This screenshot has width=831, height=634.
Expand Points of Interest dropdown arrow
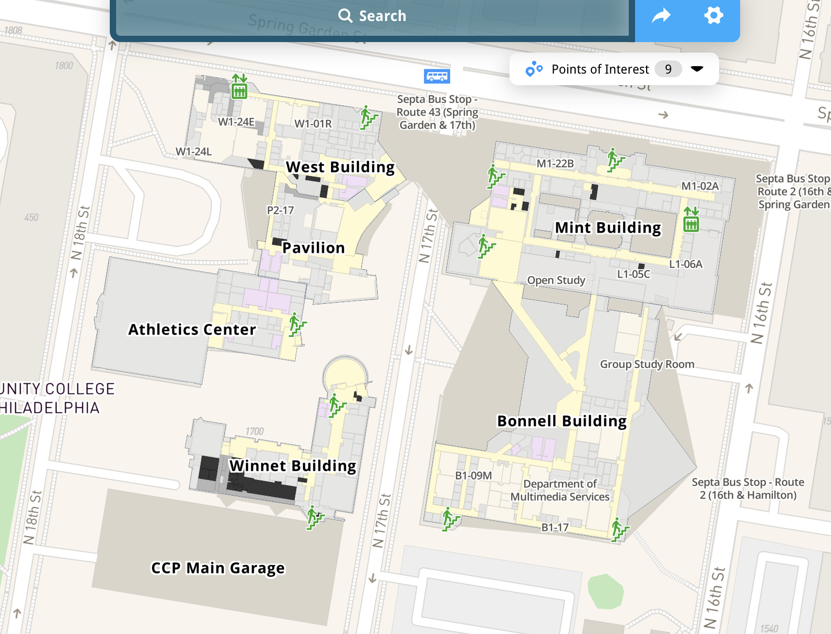(697, 69)
